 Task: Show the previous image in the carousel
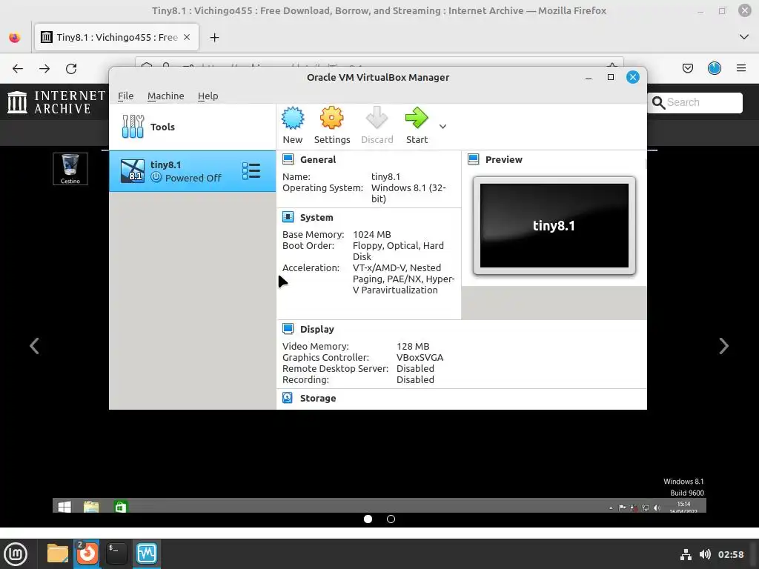click(x=34, y=346)
